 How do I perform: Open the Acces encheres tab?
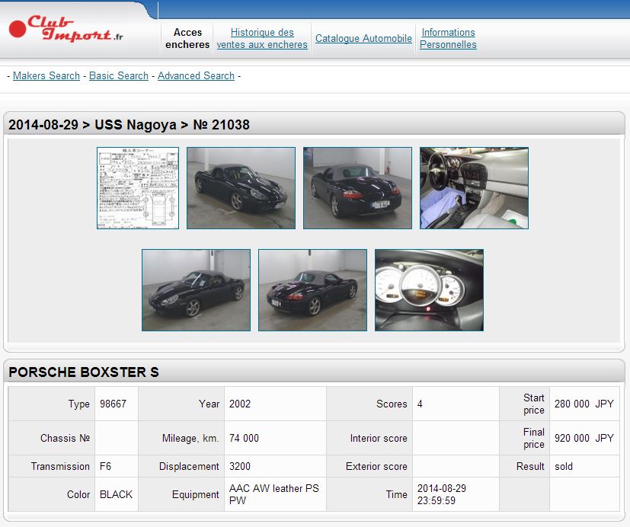[187, 38]
